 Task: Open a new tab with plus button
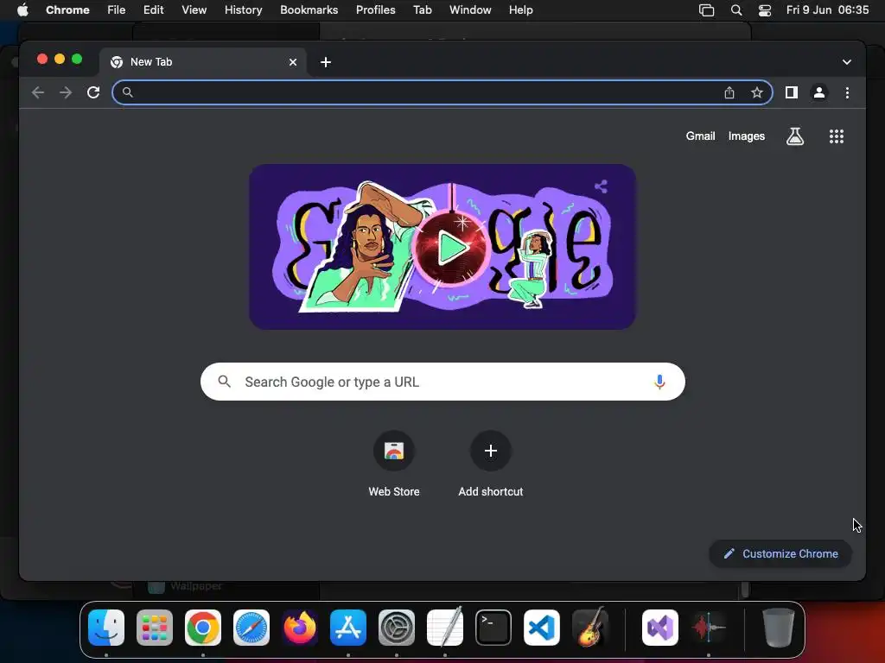coord(326,62)
